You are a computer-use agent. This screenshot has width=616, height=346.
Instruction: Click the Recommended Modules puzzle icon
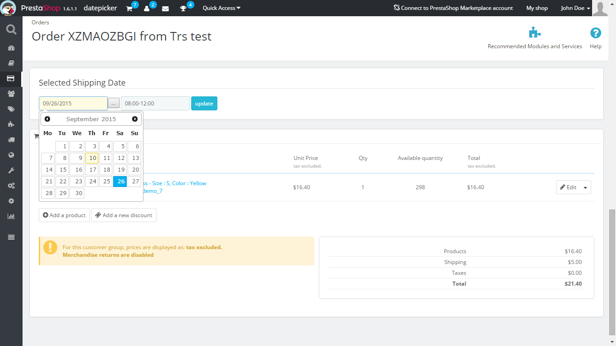coord(535,33)
